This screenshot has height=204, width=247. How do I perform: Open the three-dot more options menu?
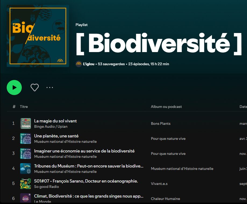(50, 88)
